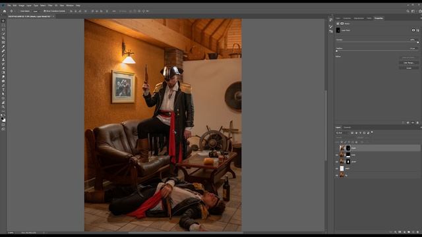Filter layers by type using T icon

[360, 133]
